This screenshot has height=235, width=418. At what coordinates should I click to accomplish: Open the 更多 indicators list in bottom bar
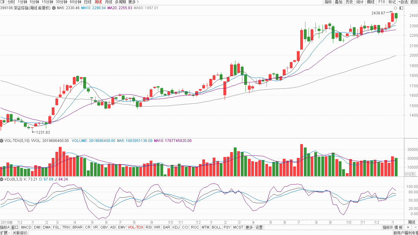coord(249,227)
